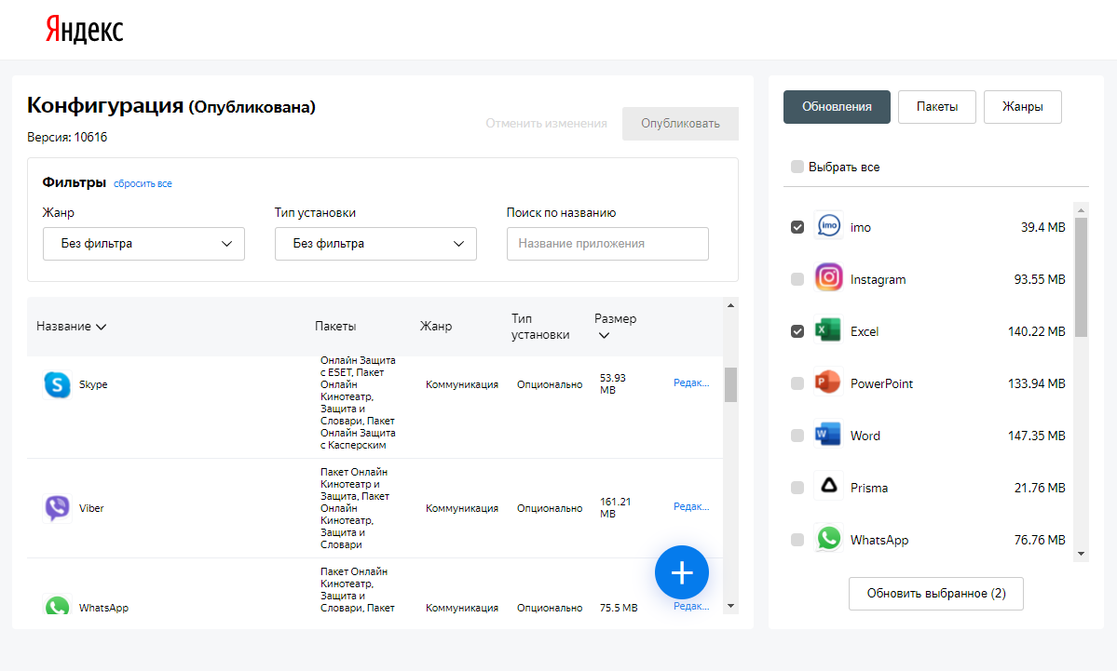Click the WhatsApp icon in updates list
1117x671 pixels.
tap(828, 539)
